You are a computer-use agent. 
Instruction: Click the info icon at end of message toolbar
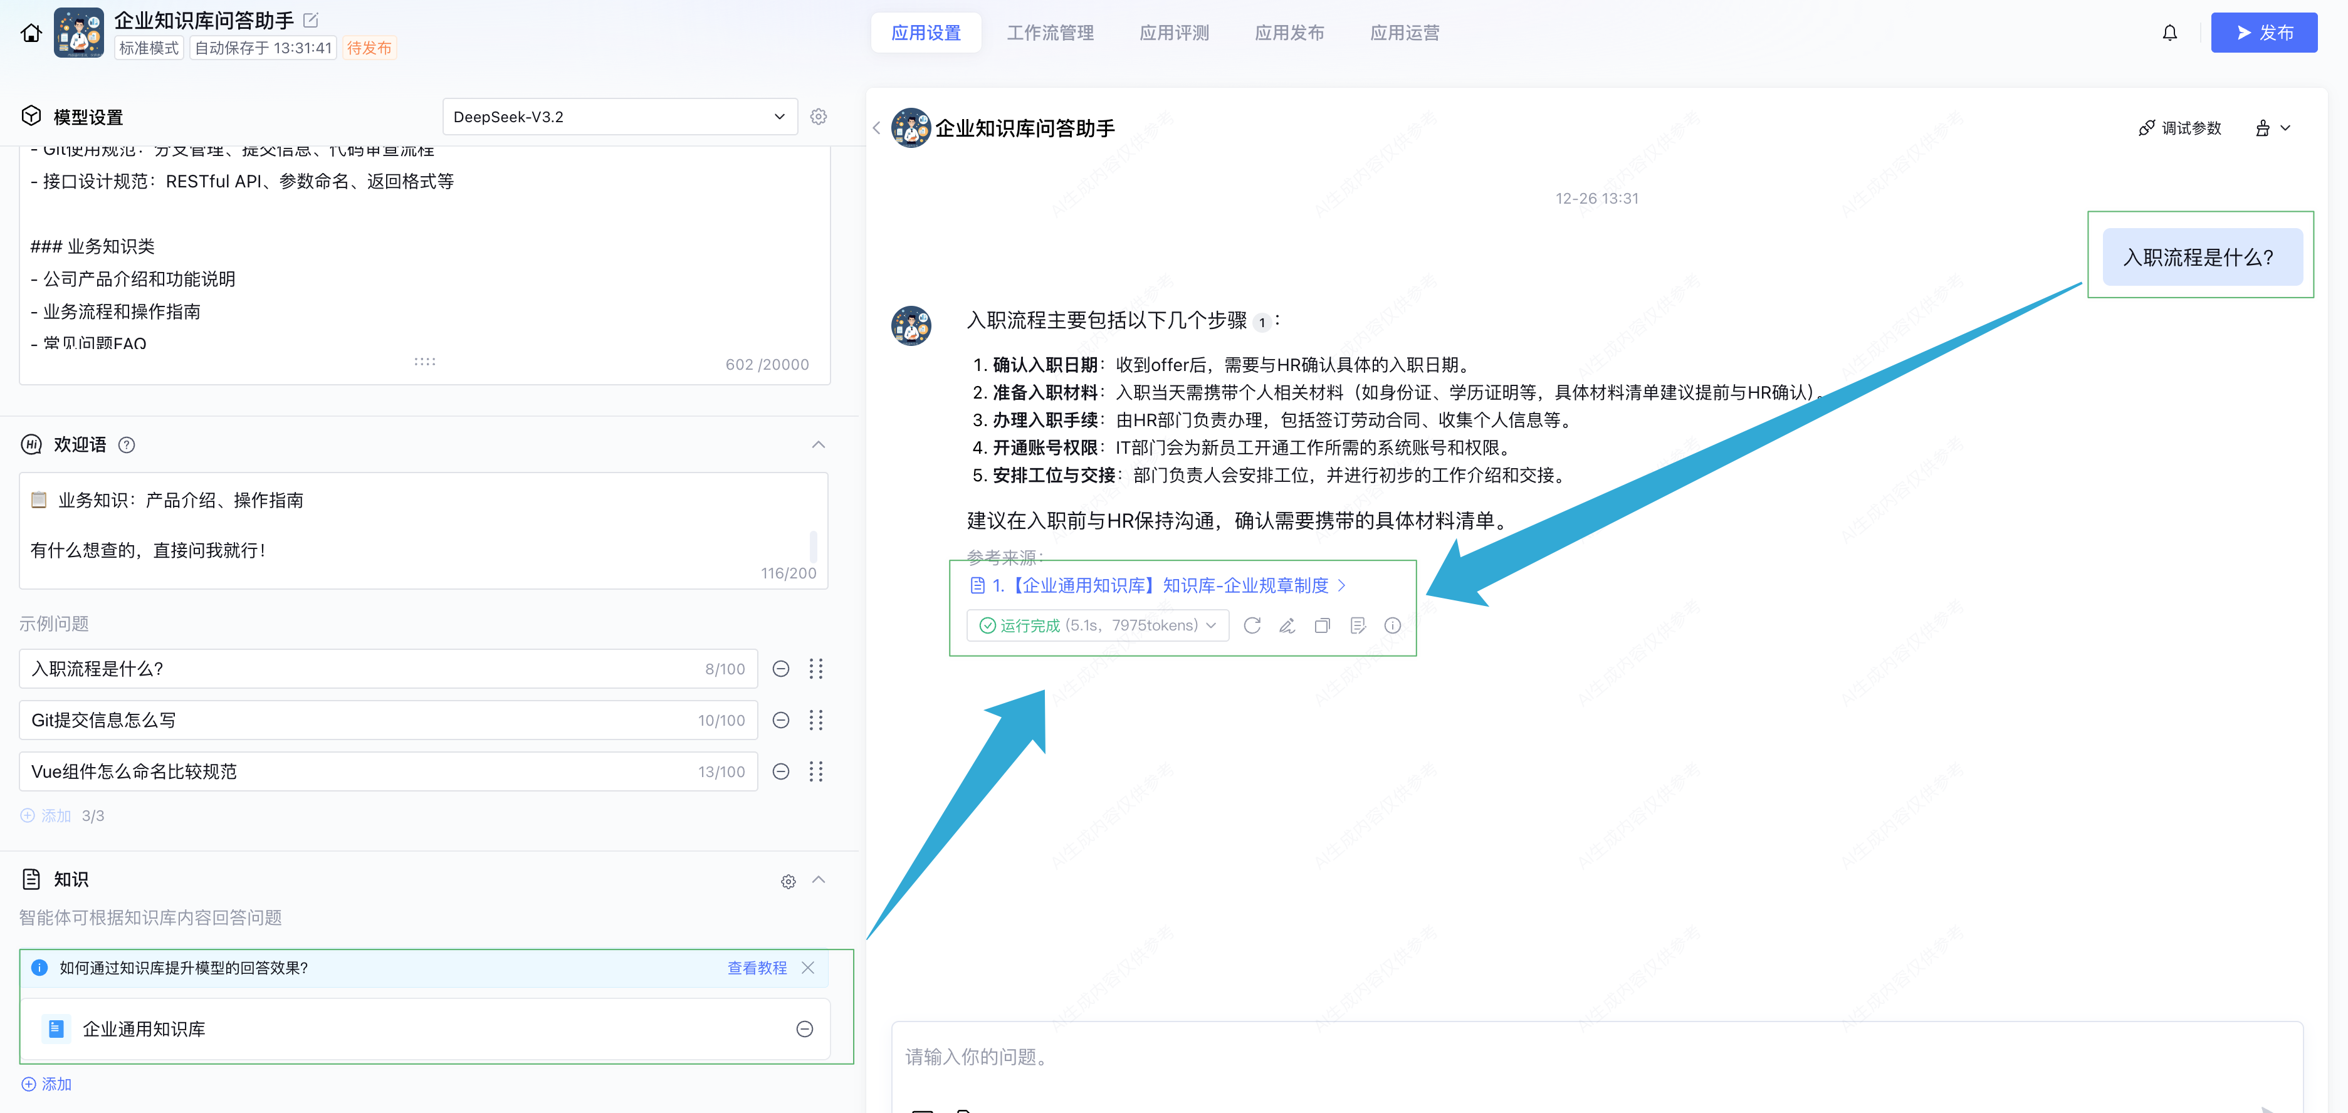coord(1392,625)
